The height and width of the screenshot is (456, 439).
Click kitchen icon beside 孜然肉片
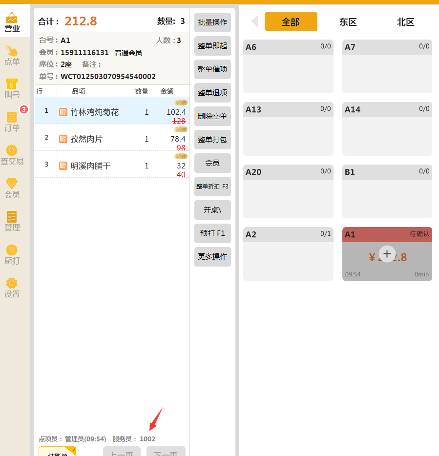coord(63,139)
